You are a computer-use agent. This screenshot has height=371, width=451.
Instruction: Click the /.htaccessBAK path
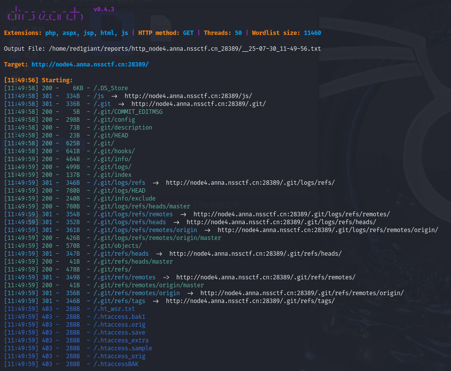116,364
